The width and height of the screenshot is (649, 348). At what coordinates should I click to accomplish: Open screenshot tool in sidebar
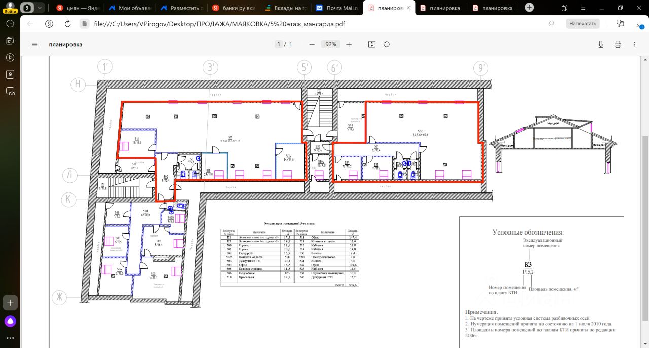click(x=10, y=91)
